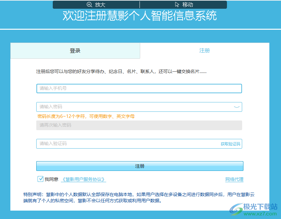This screenshot has height=219, width=281.
Task: Focus the 请输入密码 password field
Action: pyautogui.click(x=139, y=107)
